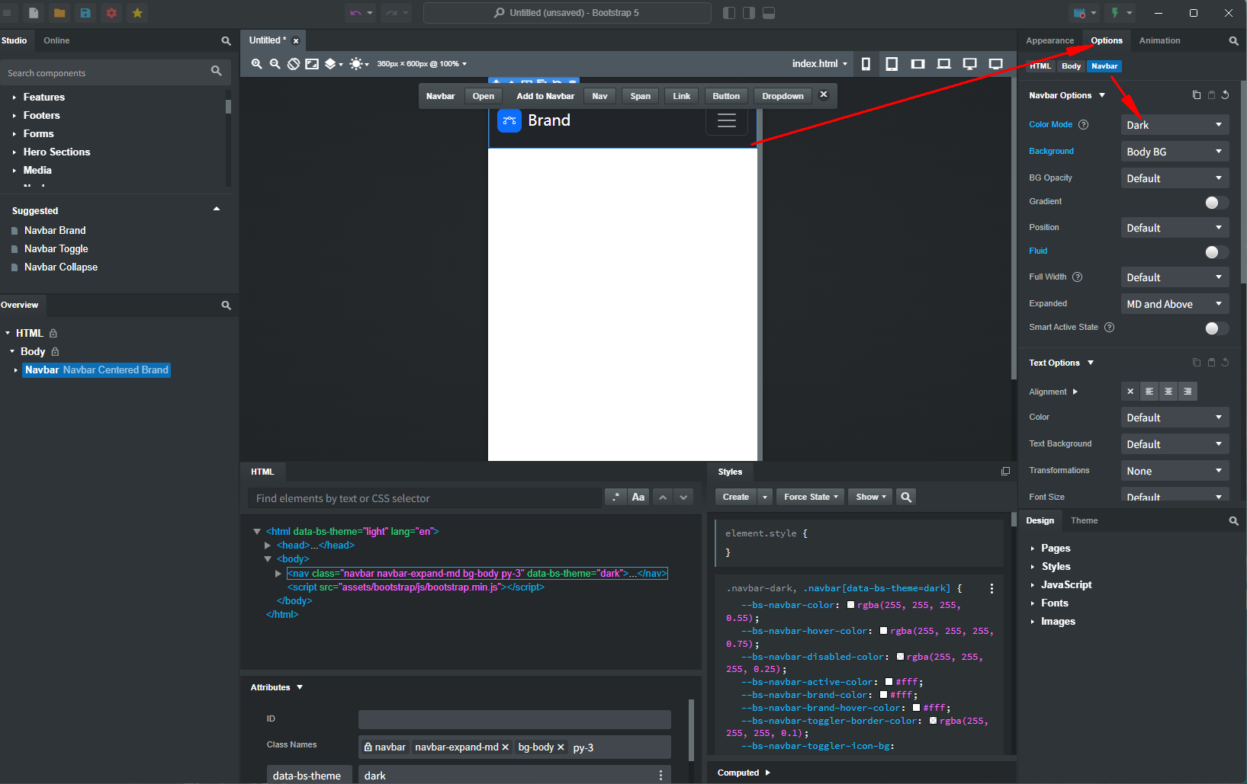The width and height of the screenshot is (1247, 784).
Task: Redo the last action
Action: [391, 13]
